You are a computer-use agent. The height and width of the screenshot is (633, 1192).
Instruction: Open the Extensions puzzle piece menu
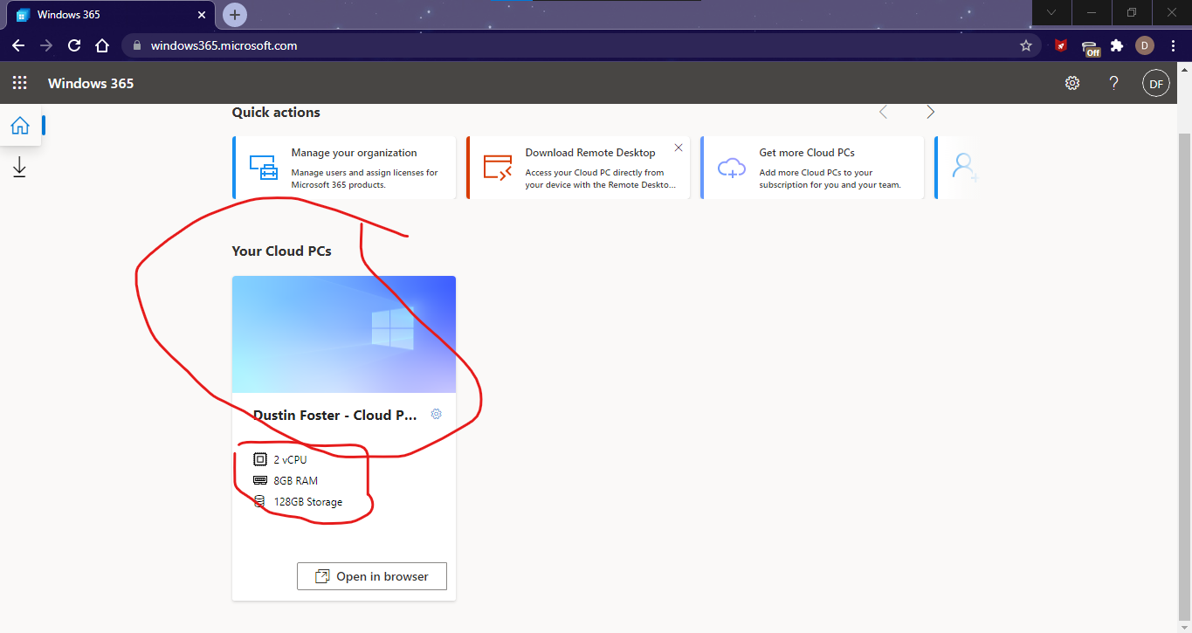coord(1117,45)
